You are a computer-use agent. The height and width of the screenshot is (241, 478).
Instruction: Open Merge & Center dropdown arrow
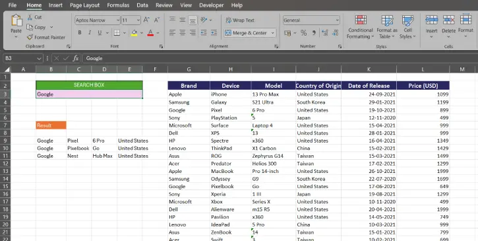(x=273, y=33)
